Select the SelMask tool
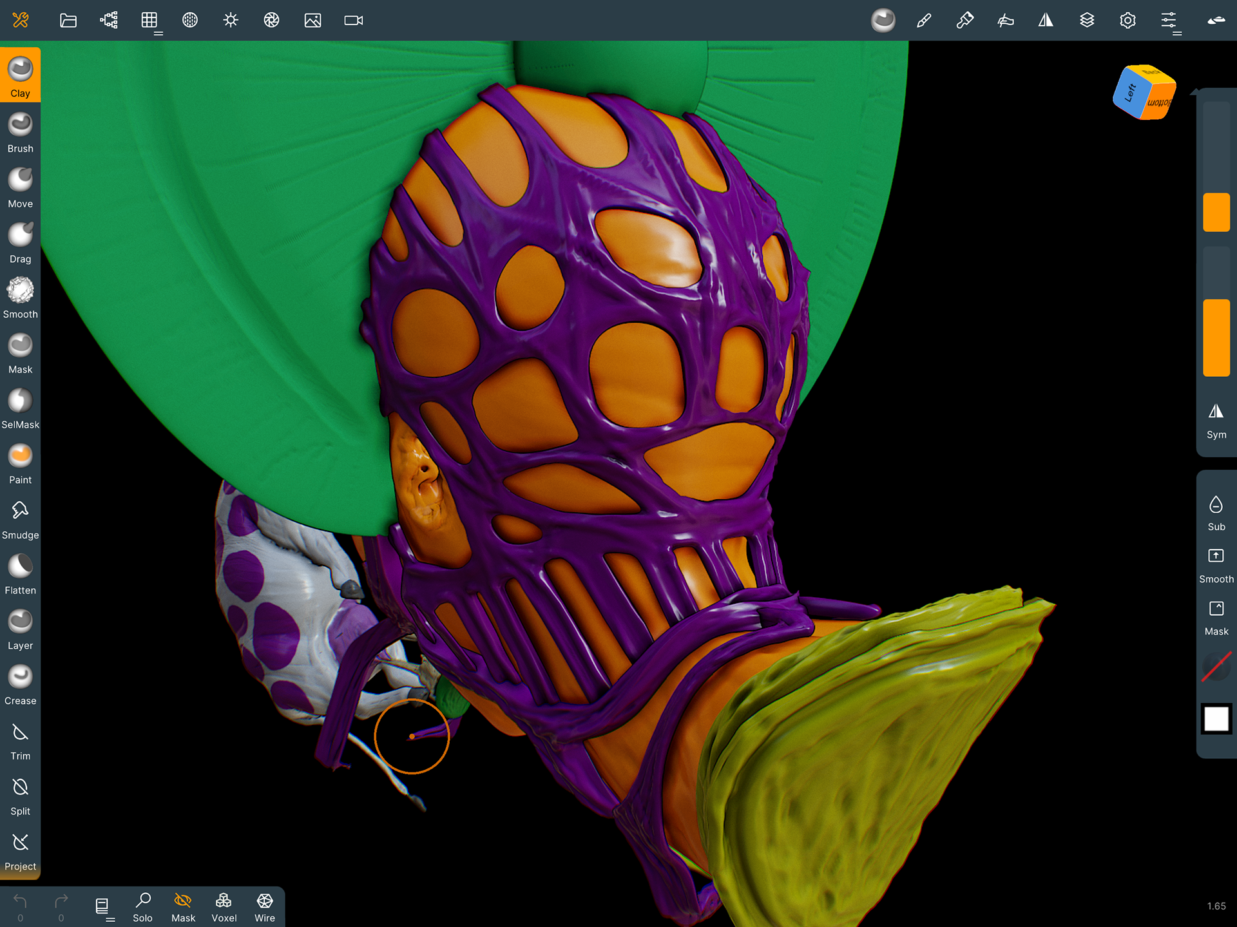The width and height of the screenshot is (1237, 927). (20, 408)
